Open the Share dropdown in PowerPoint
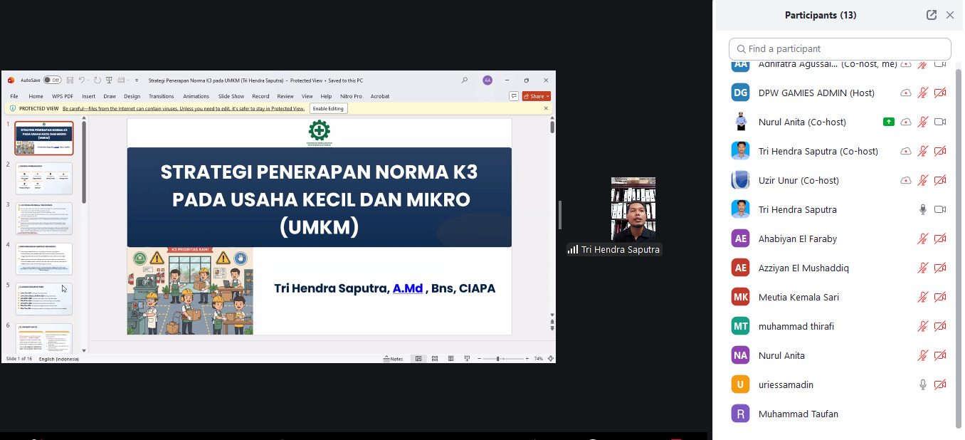The image size is (965, 440). (537, 96)
